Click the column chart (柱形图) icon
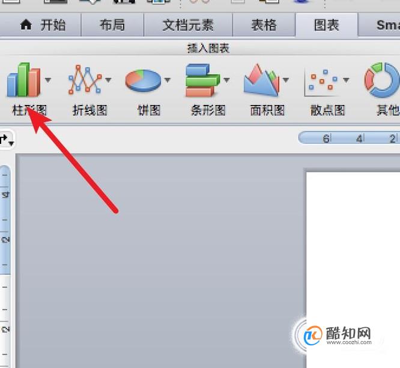Viewport: 400px width, 368px height. tap(24, 79)
